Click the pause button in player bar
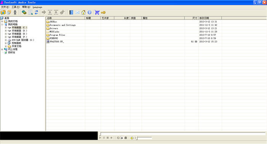Image resolution: width=267 pixels, height=144 pixels. [x=104, y=138]
